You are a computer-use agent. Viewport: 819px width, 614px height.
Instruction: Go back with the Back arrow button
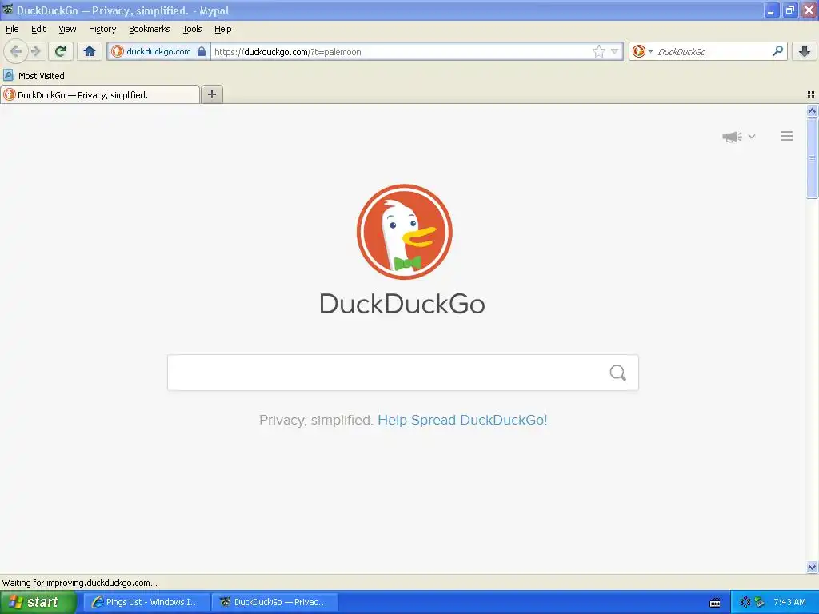point(16,51)
